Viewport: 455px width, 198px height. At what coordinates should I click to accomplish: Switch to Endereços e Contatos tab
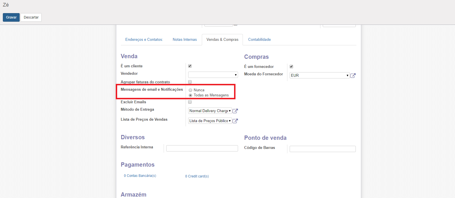[x=144, y=40]
